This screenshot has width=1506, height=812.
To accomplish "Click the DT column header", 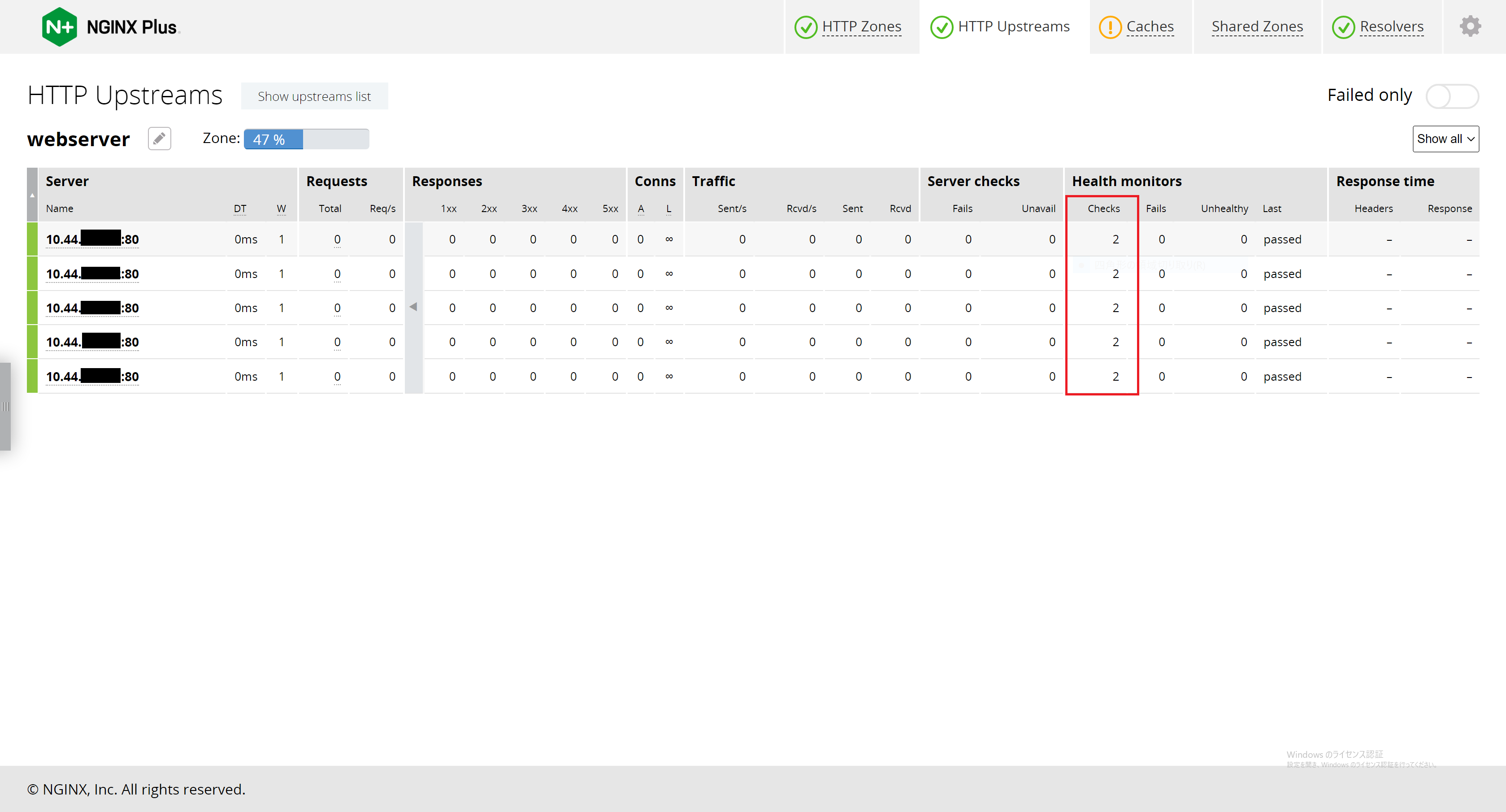I will coord(240,208).
